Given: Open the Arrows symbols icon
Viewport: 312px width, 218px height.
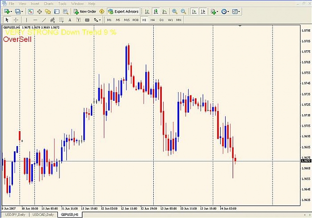Looking at the screenshot, I should pyautogui.click(x=96, y=20).
